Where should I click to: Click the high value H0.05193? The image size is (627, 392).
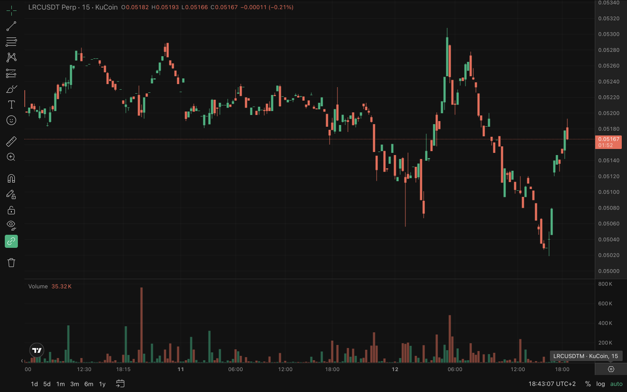pyautogui.click(x=166, y=7)
